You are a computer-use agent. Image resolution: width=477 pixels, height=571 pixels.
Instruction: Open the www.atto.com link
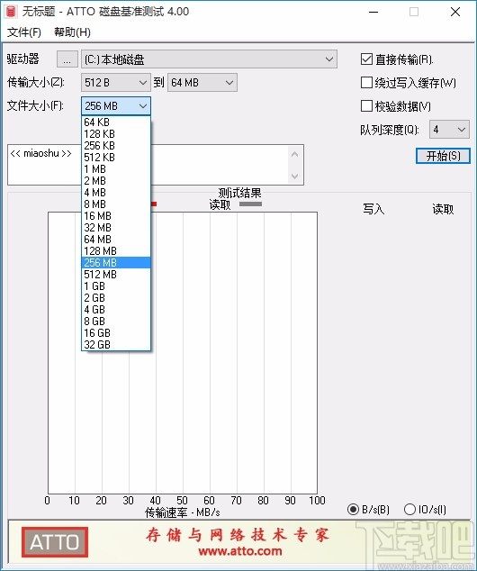(x=240, y=551)
